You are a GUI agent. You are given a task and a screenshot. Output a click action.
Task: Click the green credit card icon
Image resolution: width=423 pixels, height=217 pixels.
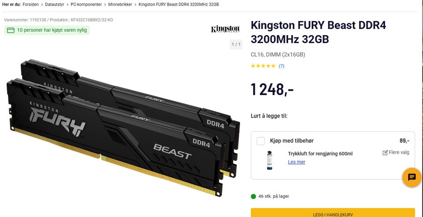click(11, 30)
